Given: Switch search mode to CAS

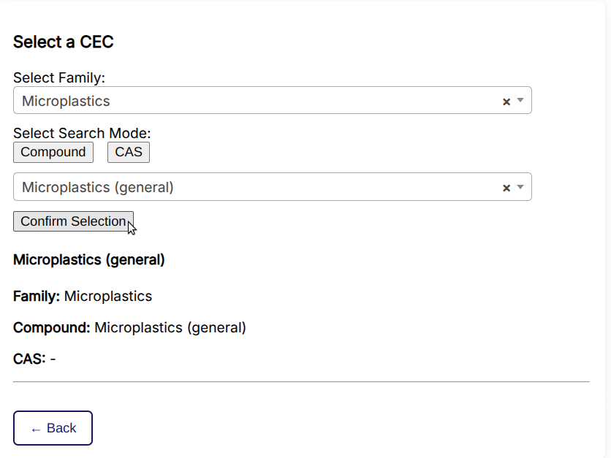Looking at the screenshot, I should click(x=128, y=152).
